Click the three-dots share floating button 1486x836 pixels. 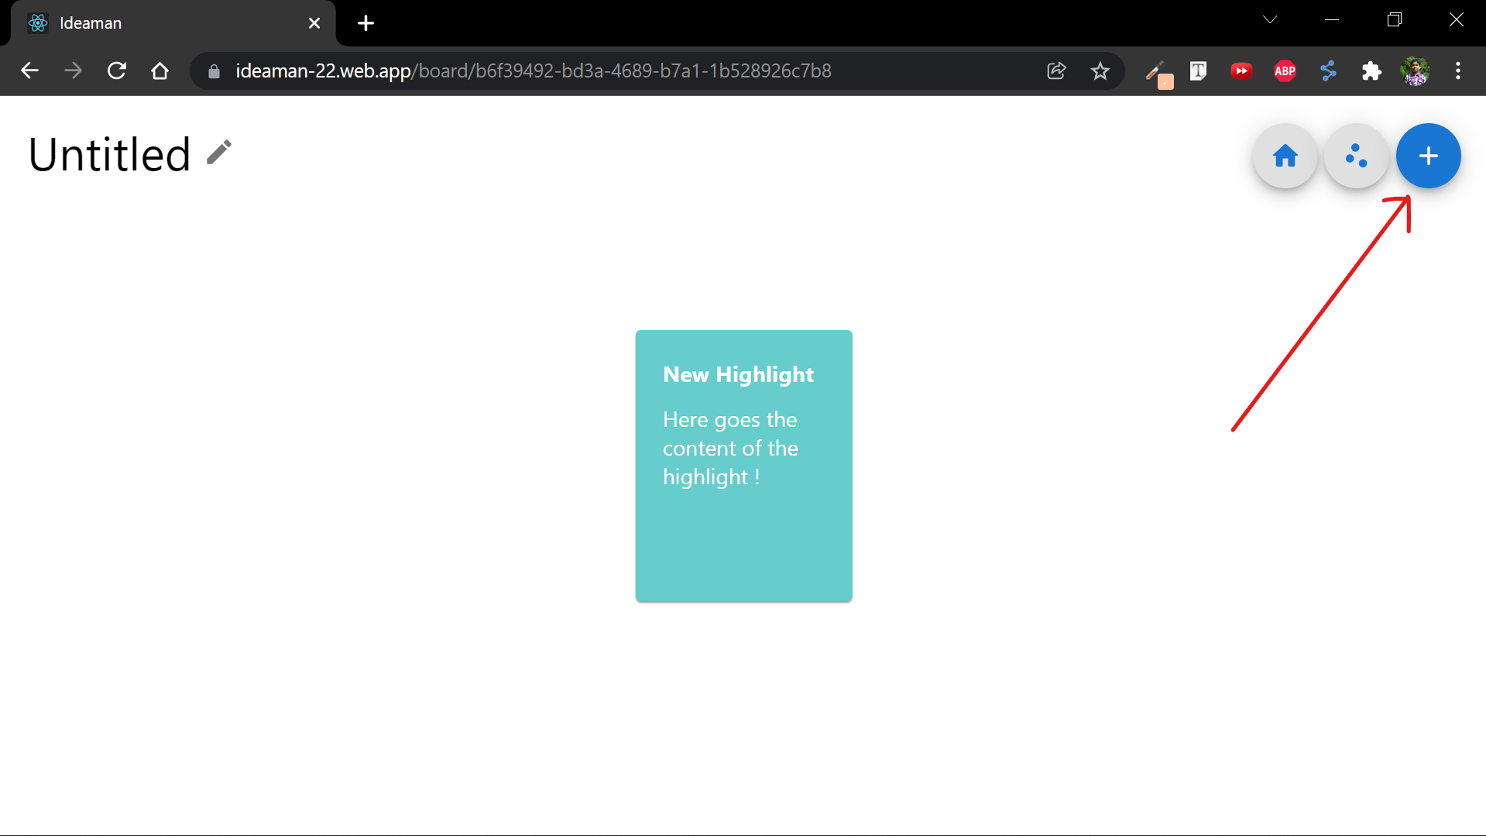[1356, 156]
